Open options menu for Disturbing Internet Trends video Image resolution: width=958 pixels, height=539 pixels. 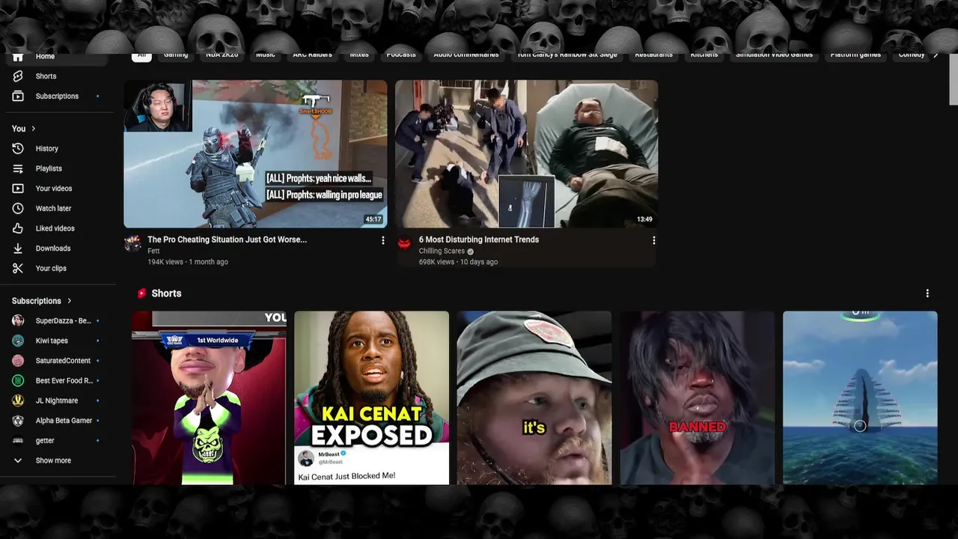(653, 241)
